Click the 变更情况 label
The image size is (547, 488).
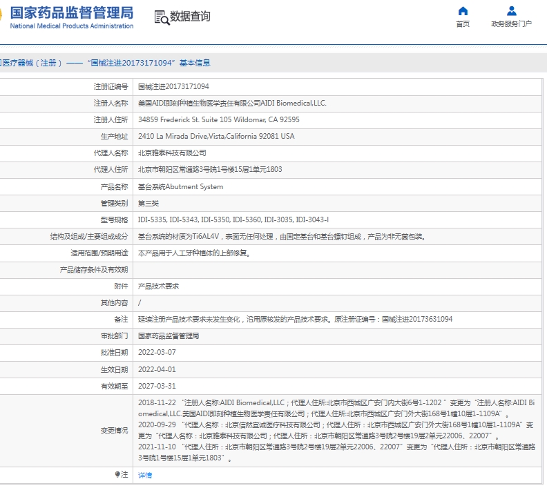click(114, 431)
